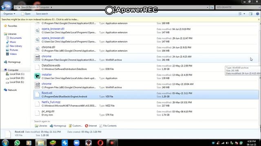Open Pictures library
The height and width of the screenshot is (146, 261).
(x=13, y=50)
